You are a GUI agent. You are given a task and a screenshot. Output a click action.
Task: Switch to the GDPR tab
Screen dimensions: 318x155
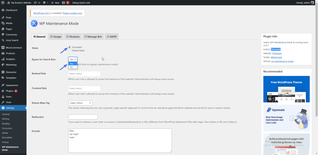[112, 37]
